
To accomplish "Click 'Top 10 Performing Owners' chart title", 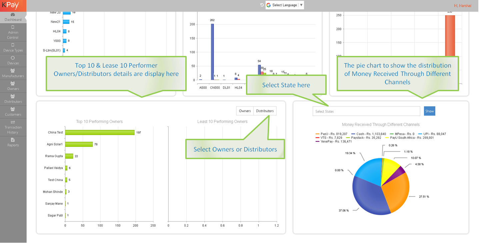I will [x=99, y=122].
